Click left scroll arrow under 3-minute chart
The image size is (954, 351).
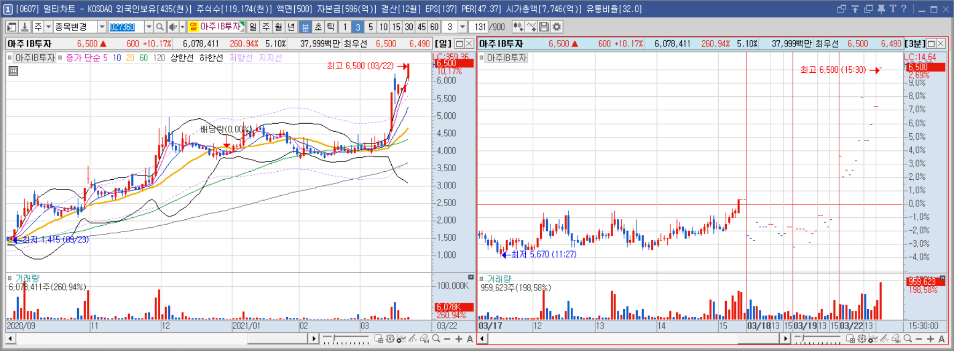tap(482, 339)
